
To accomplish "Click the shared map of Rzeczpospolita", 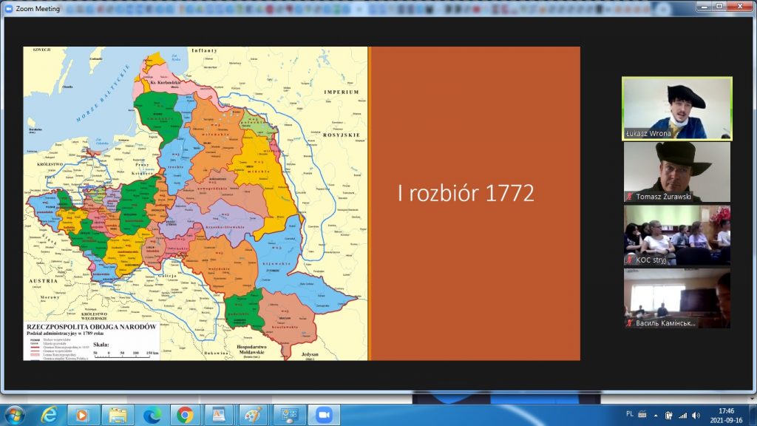I will (195, 203).
